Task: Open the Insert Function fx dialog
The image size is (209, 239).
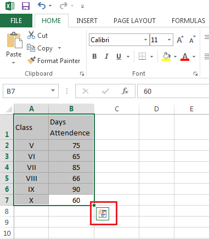Action: (x=125, y=91)
